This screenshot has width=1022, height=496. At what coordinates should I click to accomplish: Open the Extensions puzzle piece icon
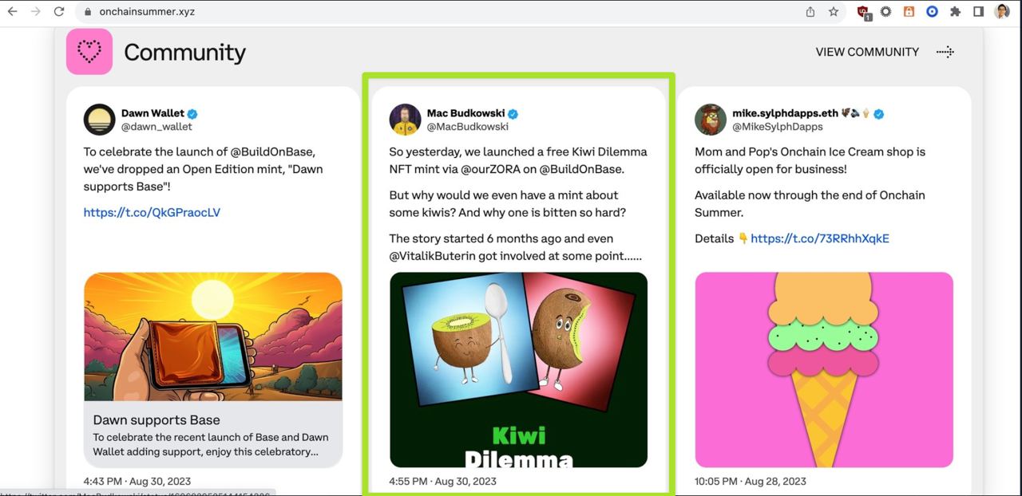click(955, 12)
